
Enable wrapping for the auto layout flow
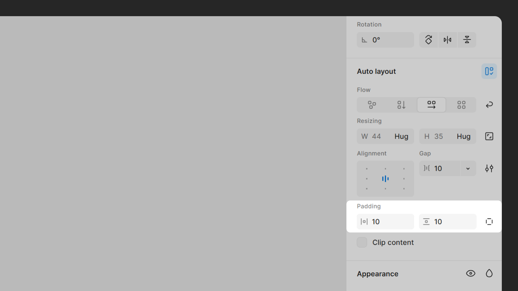coord(489,105)
